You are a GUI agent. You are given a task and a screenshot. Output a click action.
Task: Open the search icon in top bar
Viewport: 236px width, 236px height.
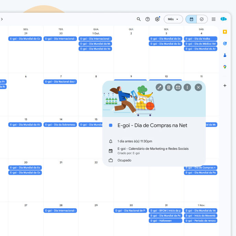(x=139, y=19)
